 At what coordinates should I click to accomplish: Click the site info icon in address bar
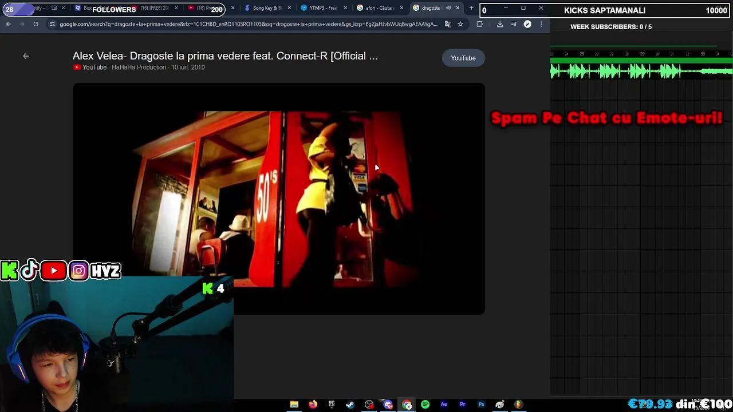click(53, 24)
